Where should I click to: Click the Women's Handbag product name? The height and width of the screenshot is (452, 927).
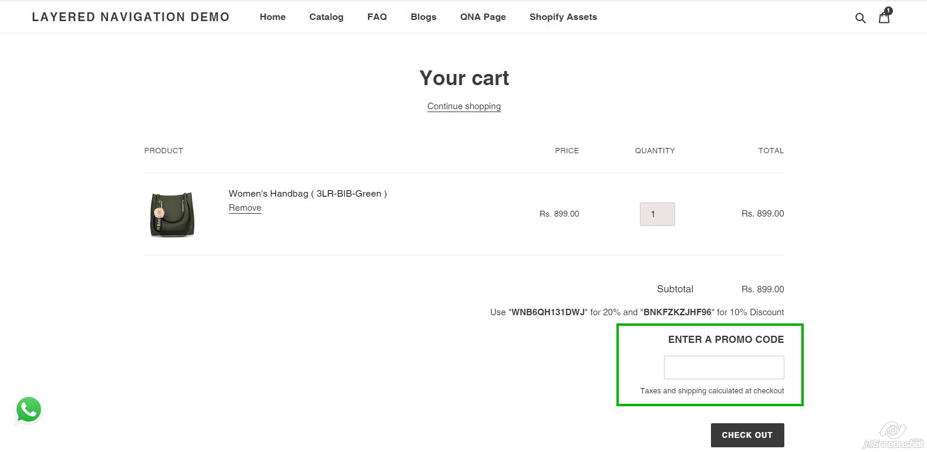pyautogui.click(x=307, y=194)
